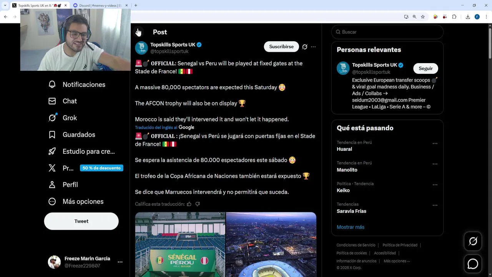Click Topskills Sports UK in Personas relevantes
This screenshot has width=492, height=277.
tap(374, 65)
